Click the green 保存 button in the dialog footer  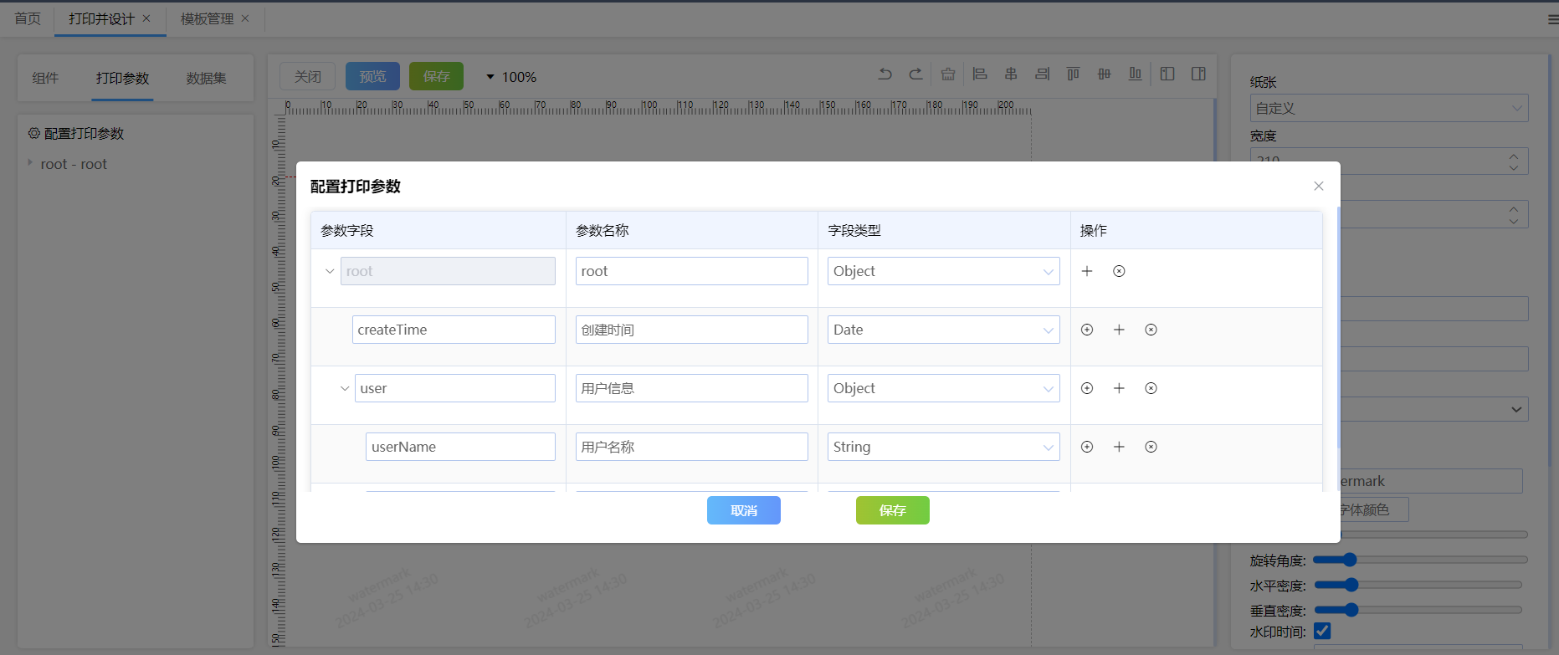(892, 510)
